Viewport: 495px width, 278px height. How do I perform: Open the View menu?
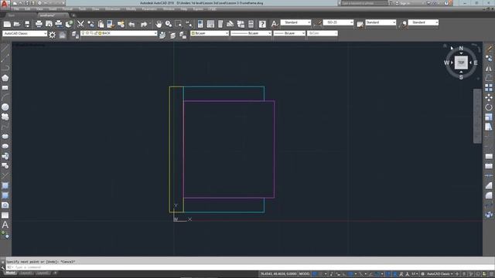click(x=39, y=9)
